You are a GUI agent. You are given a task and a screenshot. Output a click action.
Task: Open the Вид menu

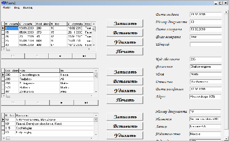pyautogui.click(x=17, y=8)
